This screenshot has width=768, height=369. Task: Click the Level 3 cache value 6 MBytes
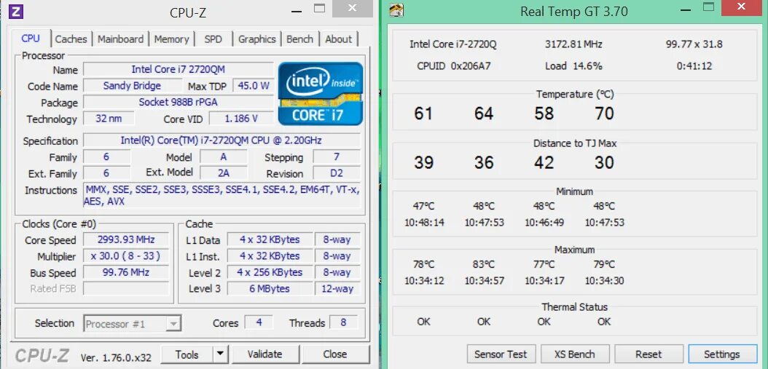click(x=270, y=288)
